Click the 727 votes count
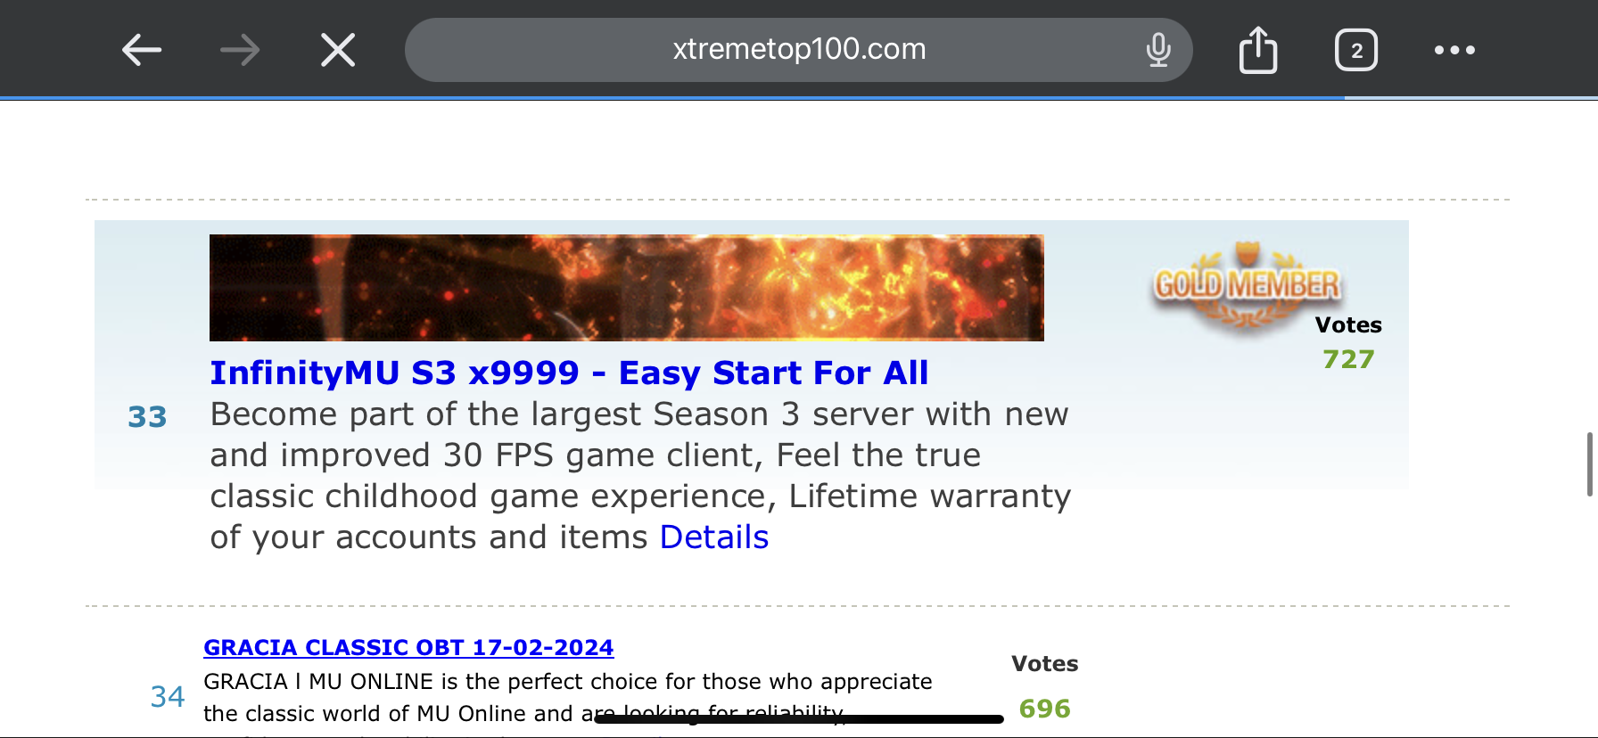Image resolution: width=1598 pixels, height=738 pixels. (1348, 359)
